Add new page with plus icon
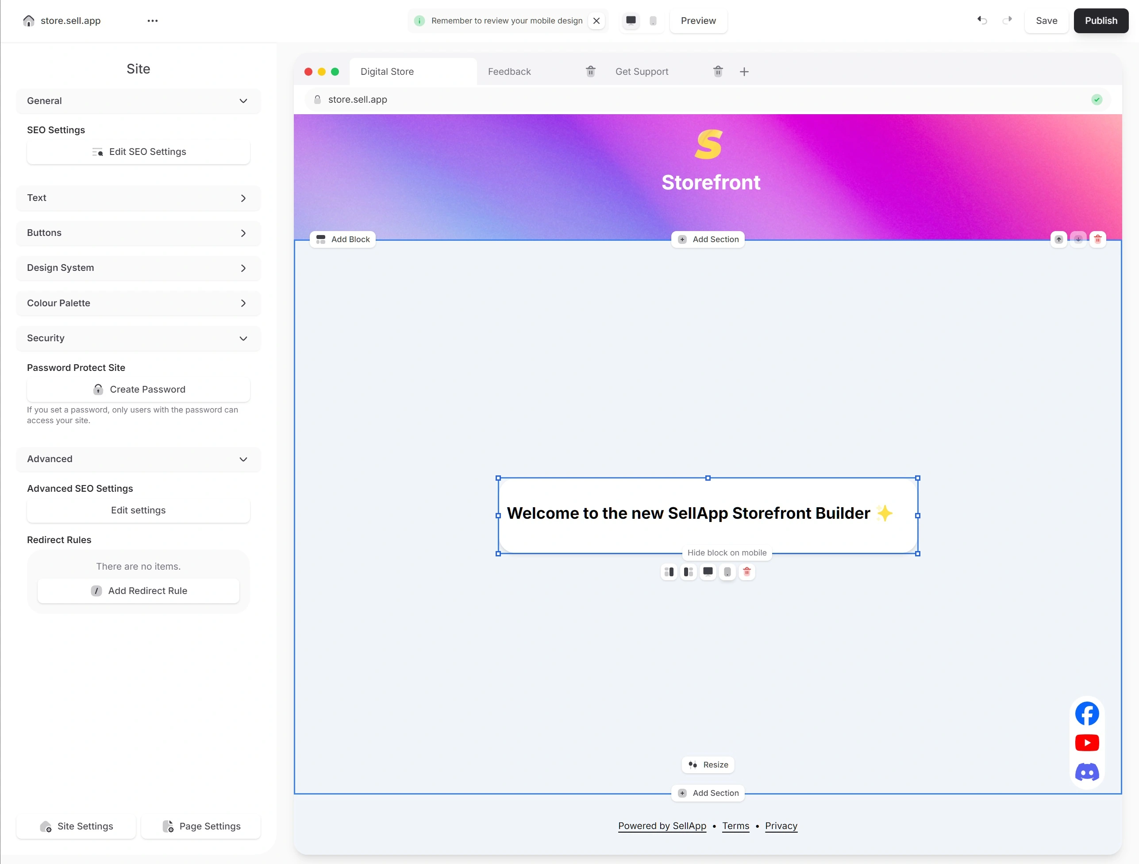 [744, 72]
